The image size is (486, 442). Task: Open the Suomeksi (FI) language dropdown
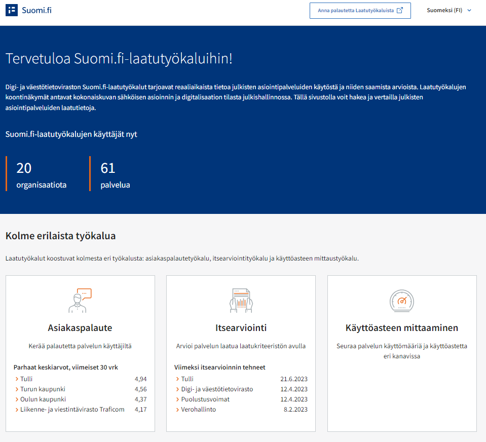(x=448, y=10)
